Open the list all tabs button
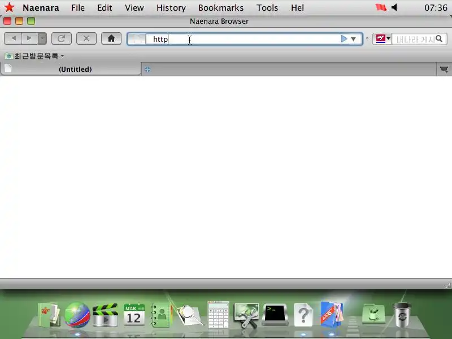This screenshot has height=339, width=452. pos(444,69)
